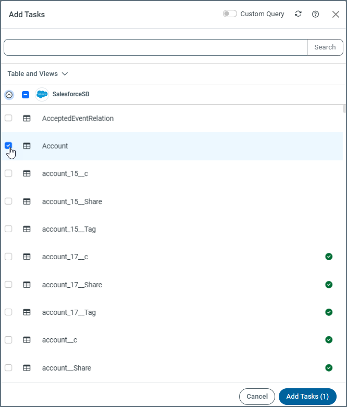Click table icon beside AcceptedEventRelation
The height and width of the screenshot is (407, 347).
click(x=27, y=118)
